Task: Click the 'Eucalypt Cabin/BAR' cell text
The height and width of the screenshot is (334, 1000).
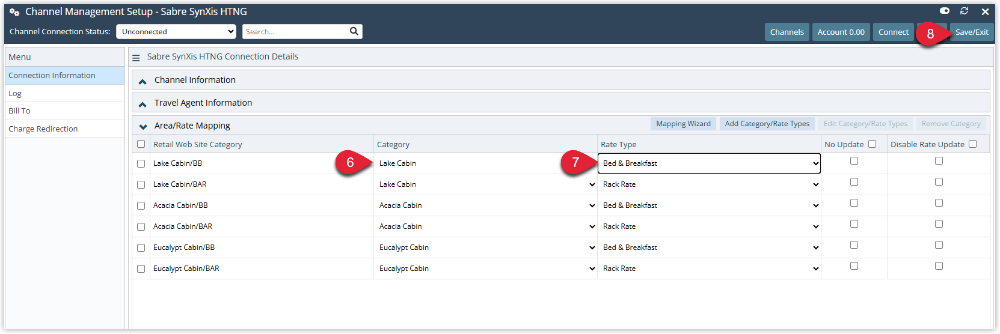Action: 186,269
